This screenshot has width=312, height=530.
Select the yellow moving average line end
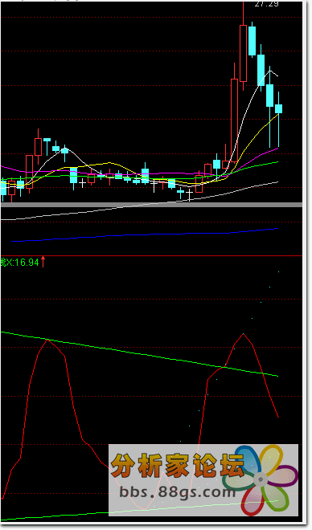tap(278, 114)
